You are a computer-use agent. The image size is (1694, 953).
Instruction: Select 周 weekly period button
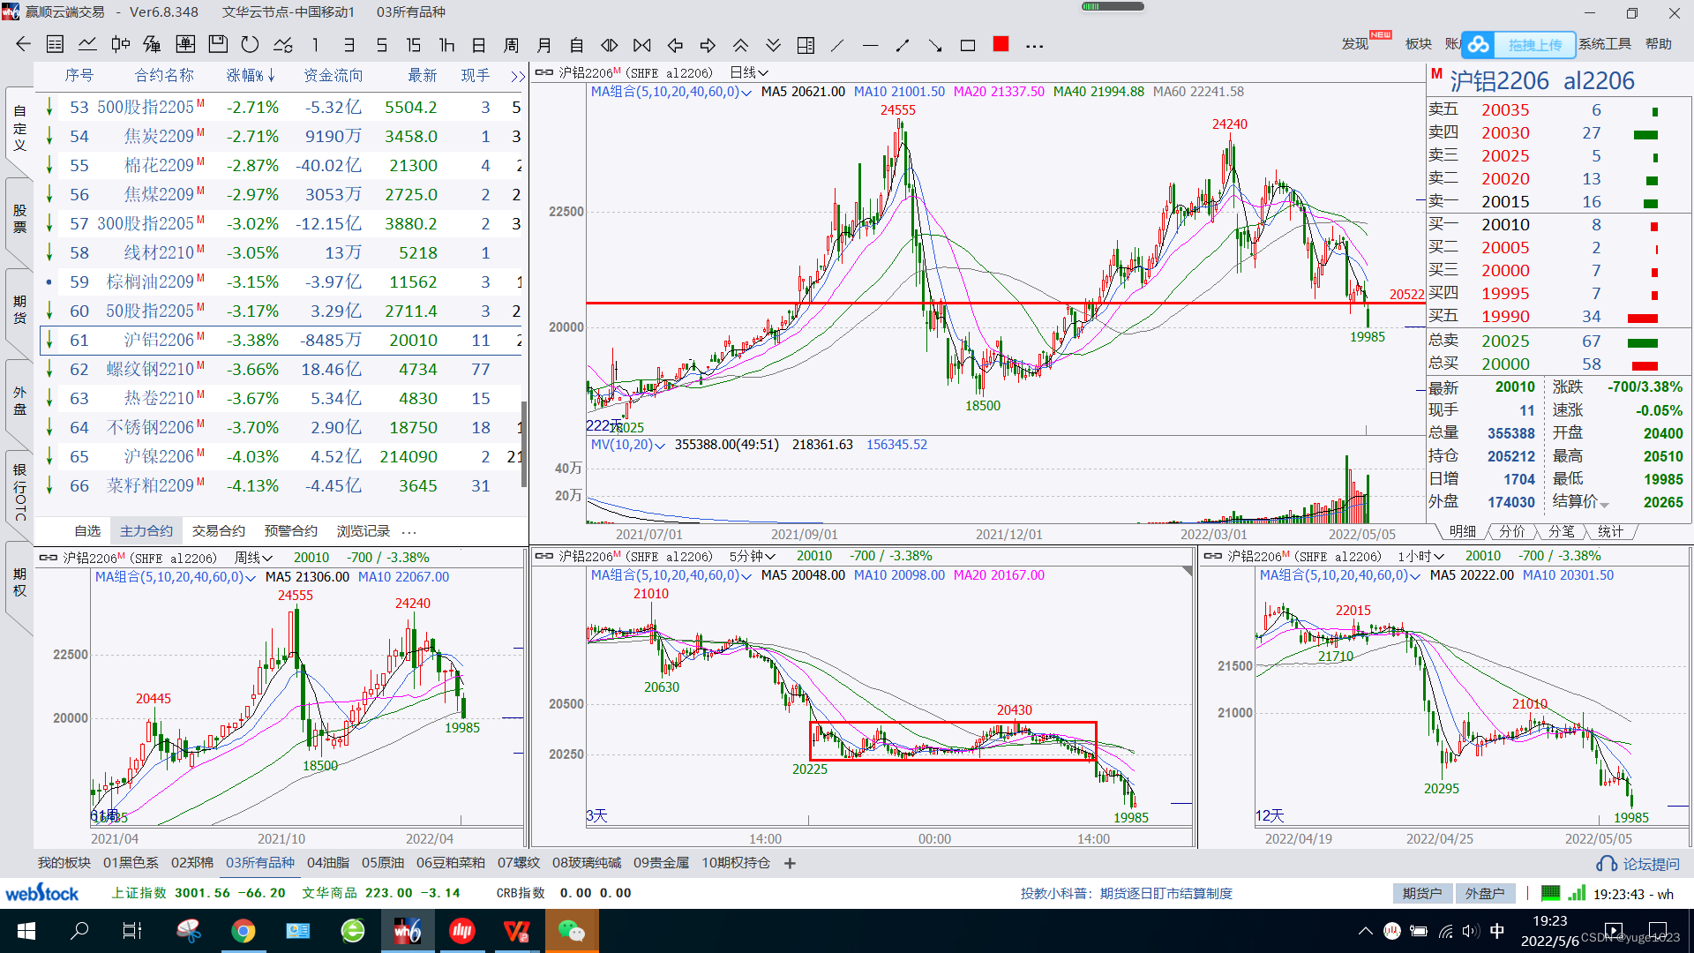pyautogui.click(x=512, y=44)
